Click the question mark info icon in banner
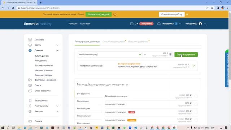The height and width of the screenshot is (130, 231). tap(115, 14)
